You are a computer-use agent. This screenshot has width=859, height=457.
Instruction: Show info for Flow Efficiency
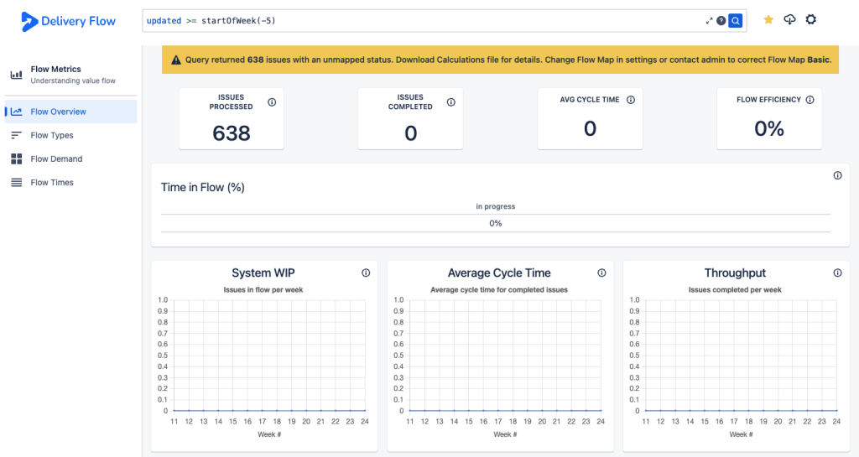(x=810, y=100)
